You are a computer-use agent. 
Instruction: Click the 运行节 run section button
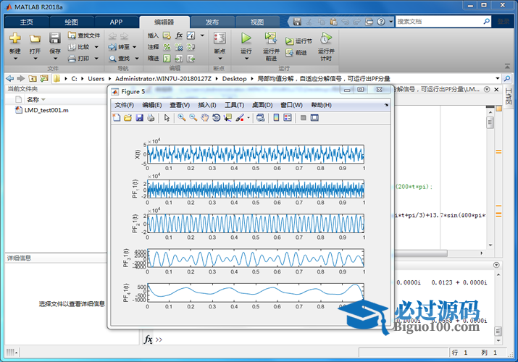[x=298, y=41]
